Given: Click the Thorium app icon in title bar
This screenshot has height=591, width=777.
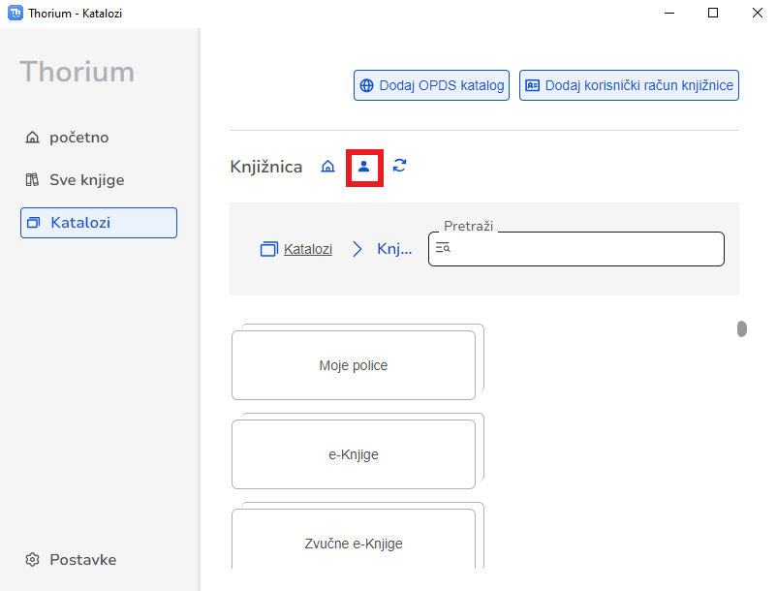Looking at the screenshot, I should click(15, 14).
